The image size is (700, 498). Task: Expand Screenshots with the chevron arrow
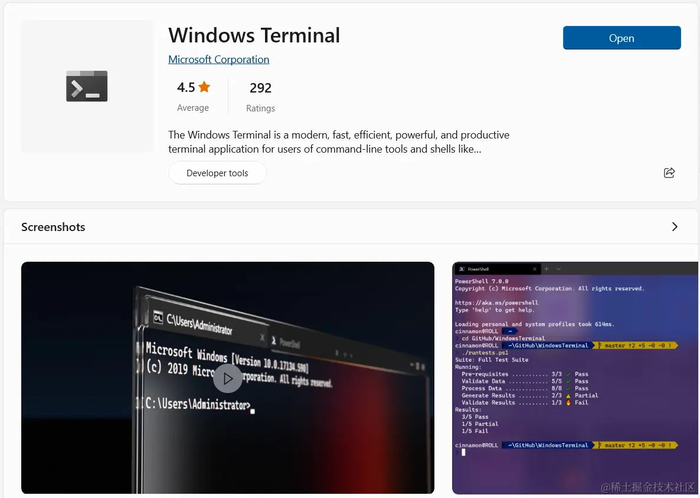point(675,226)
